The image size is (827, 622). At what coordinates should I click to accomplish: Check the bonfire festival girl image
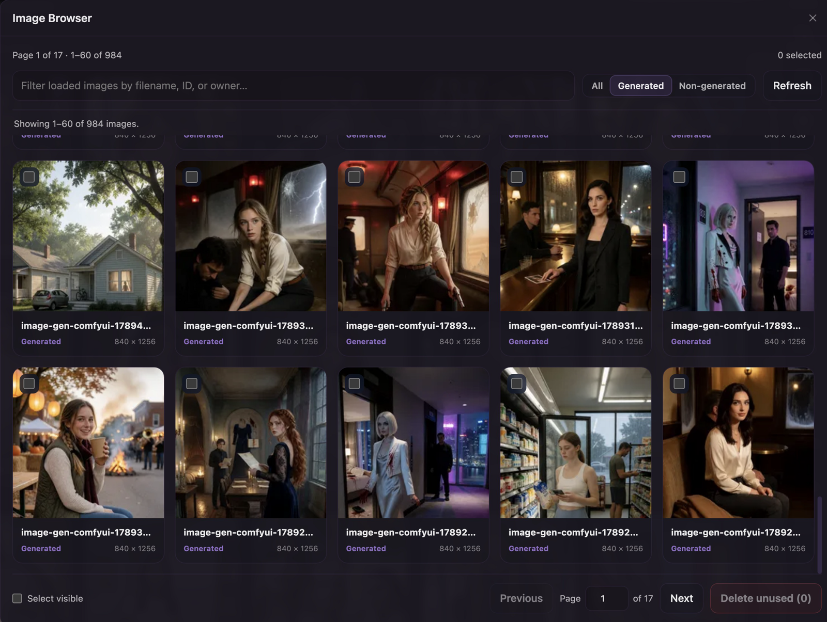(29, 384)
